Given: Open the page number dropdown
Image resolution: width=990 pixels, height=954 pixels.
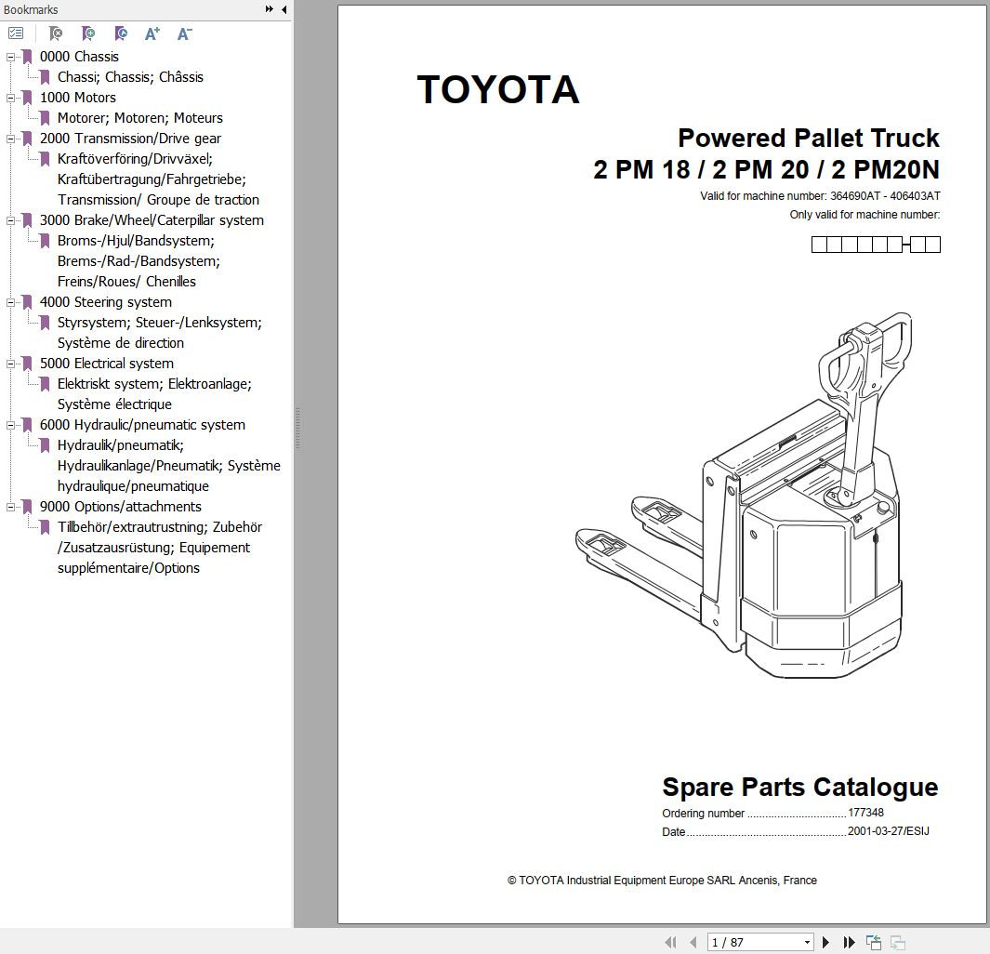Looking at the screenshot, I should click(806, 942).
